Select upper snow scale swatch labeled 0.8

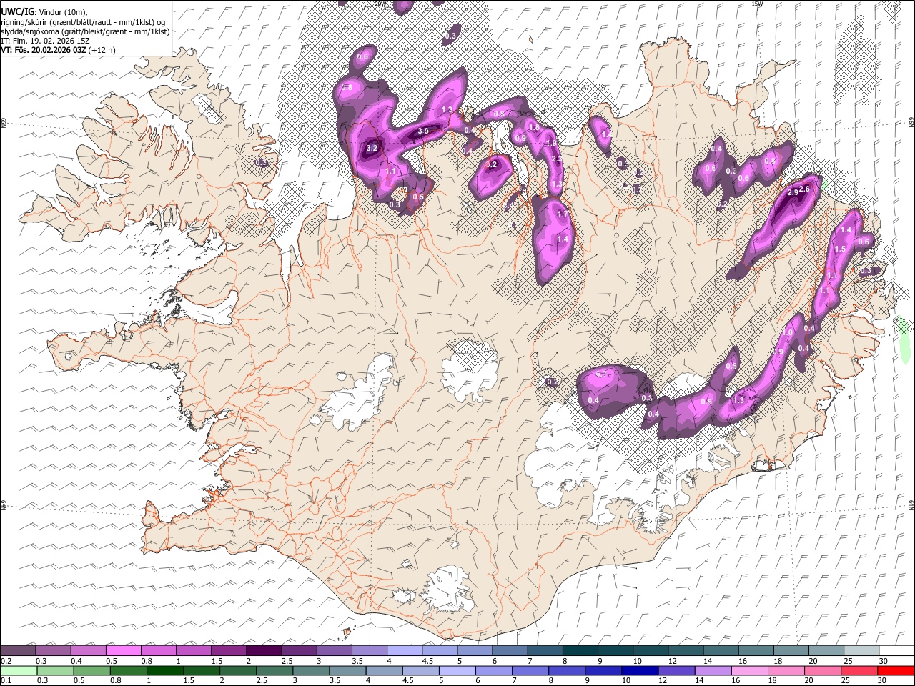tap(158, 651)
